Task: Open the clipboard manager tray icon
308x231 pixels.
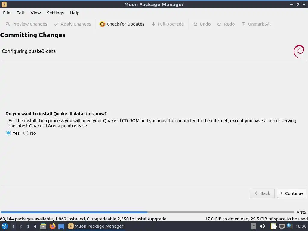Action: coord(273,226)
